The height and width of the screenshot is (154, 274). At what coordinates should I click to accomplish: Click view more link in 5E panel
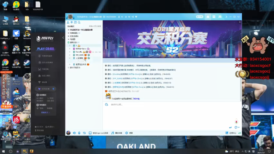[x=45, y=113]
